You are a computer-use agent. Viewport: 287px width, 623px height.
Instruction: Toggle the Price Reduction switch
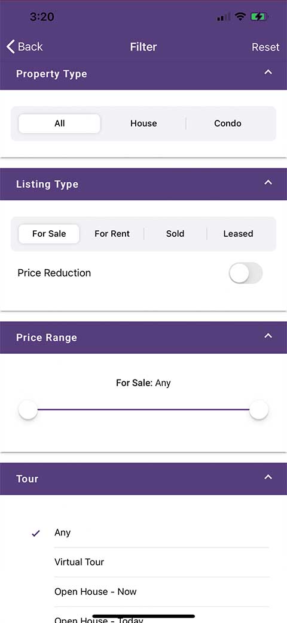(x=246, y=273)
